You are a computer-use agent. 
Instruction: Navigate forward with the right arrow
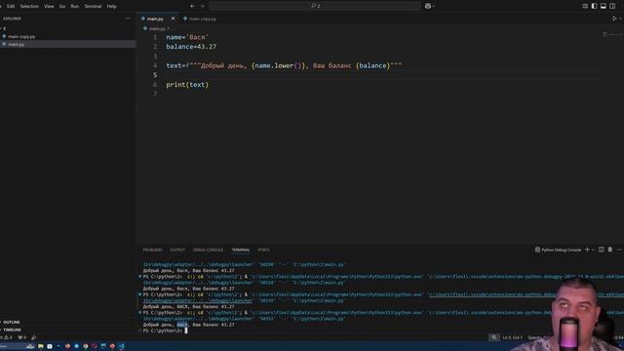click(x=202, y=6)
